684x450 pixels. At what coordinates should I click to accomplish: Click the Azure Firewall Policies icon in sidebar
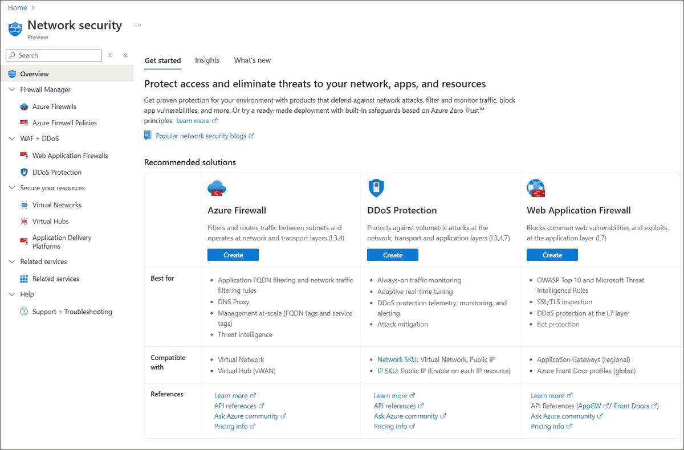pos(24,122)
